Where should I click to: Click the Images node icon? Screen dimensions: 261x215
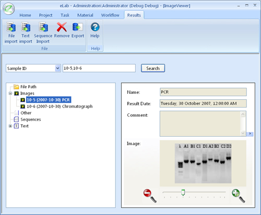click(x=16, y=93)
